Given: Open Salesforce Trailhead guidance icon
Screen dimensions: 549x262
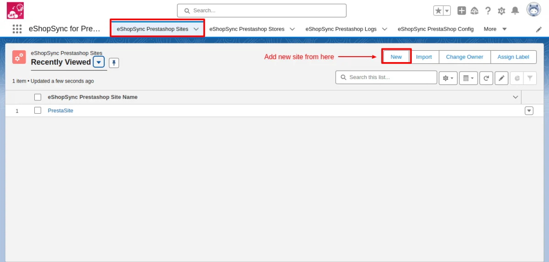Looking at the screenshot, I should [x=475, y=10].
